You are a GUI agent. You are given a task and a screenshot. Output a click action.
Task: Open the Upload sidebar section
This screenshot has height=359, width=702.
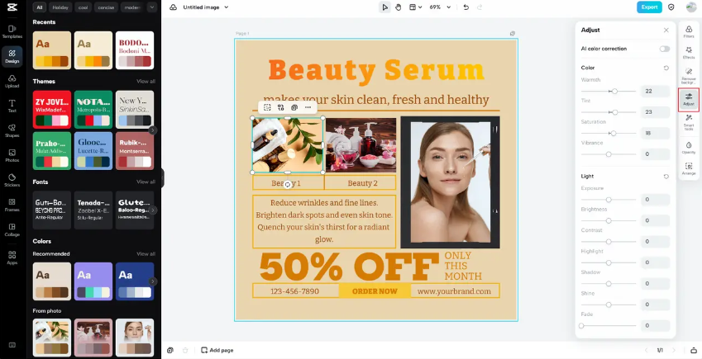click(12, 82)
